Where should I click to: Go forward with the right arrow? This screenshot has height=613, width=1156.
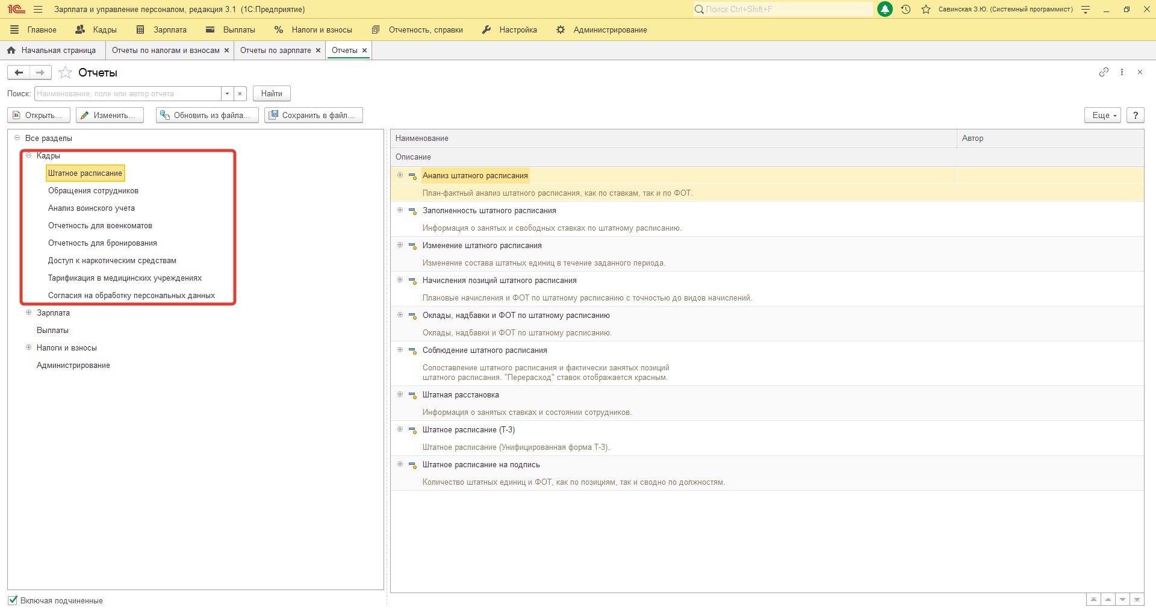click(x=40, y=72)
